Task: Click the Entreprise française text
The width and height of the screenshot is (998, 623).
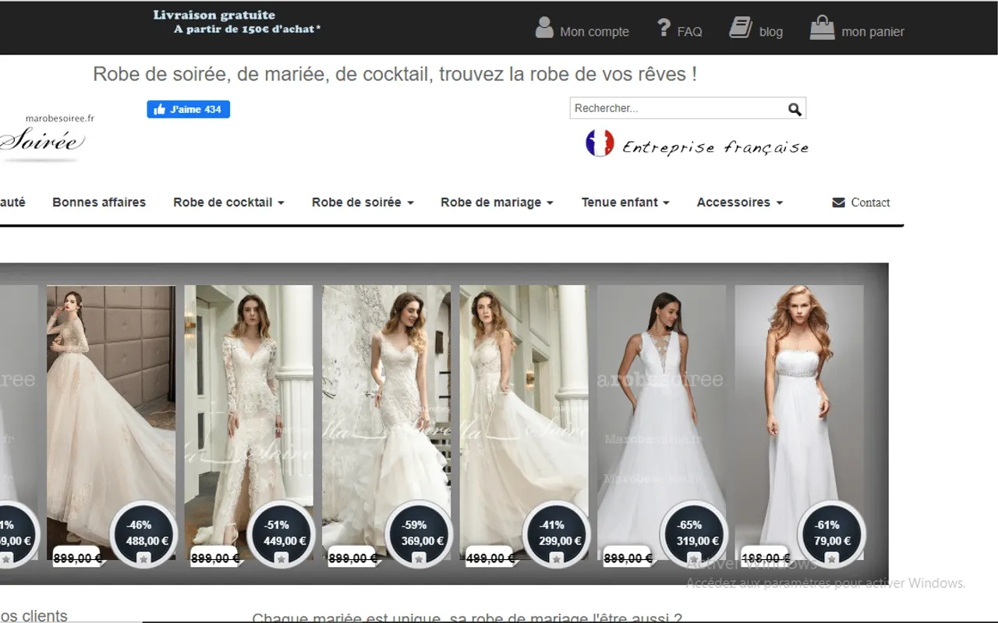Action: [x=715, y=147]
